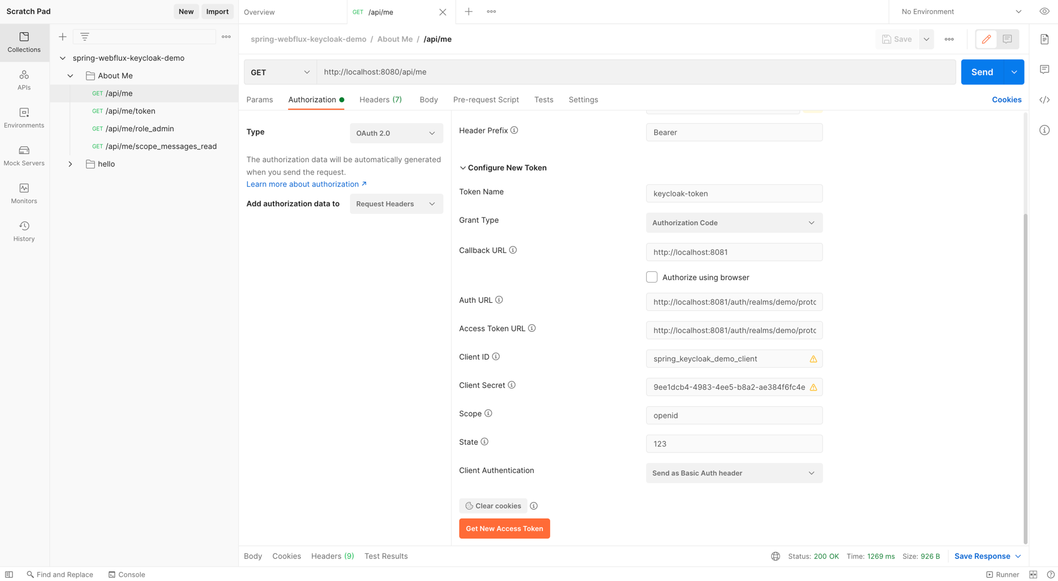
Task: Open the Save options dropdown arrow
Action: pos(927,39)
